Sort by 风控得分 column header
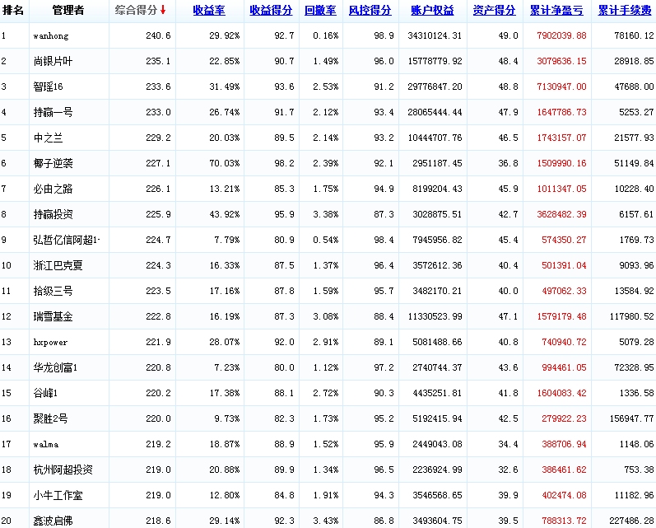Viewport: 656px width, 528px height. coord(370,11)
